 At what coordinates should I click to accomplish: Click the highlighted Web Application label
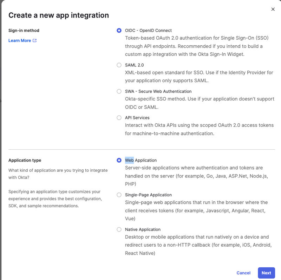141,160
